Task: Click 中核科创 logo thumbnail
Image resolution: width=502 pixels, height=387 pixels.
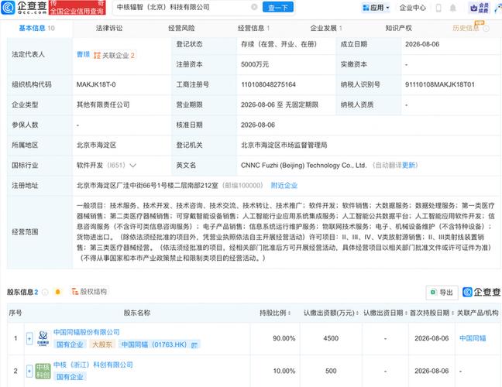Action: (43, 371)
